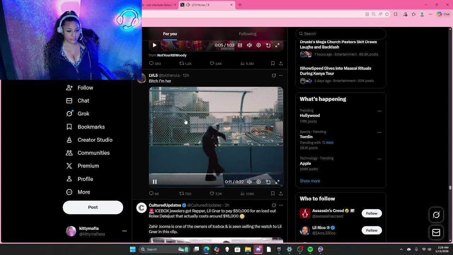Focus the X Search field
This screenshot has width=453, height=255.
click(x=340, y=34)
